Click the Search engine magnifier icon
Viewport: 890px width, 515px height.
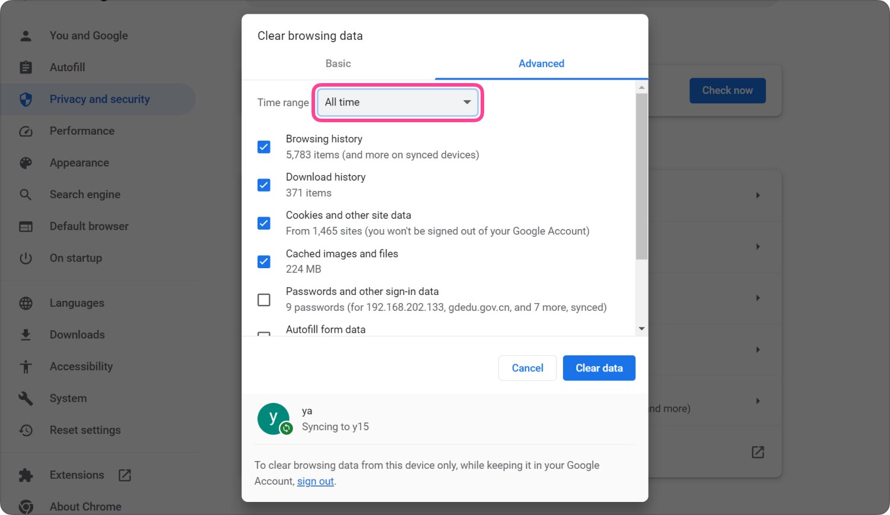(26, 195)
